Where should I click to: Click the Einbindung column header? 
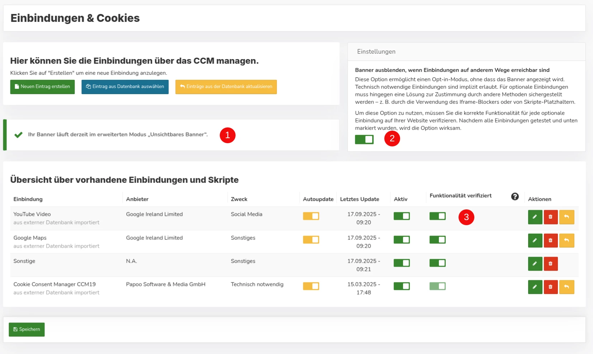coord(28,199)
